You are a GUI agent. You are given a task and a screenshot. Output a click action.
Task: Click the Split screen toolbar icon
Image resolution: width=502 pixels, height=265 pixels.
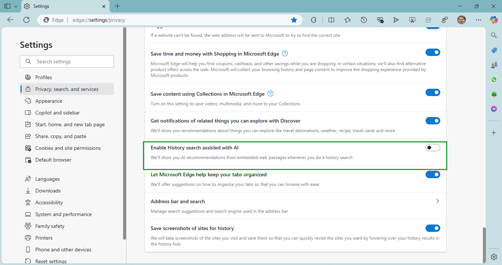click(x=331, y=20)
